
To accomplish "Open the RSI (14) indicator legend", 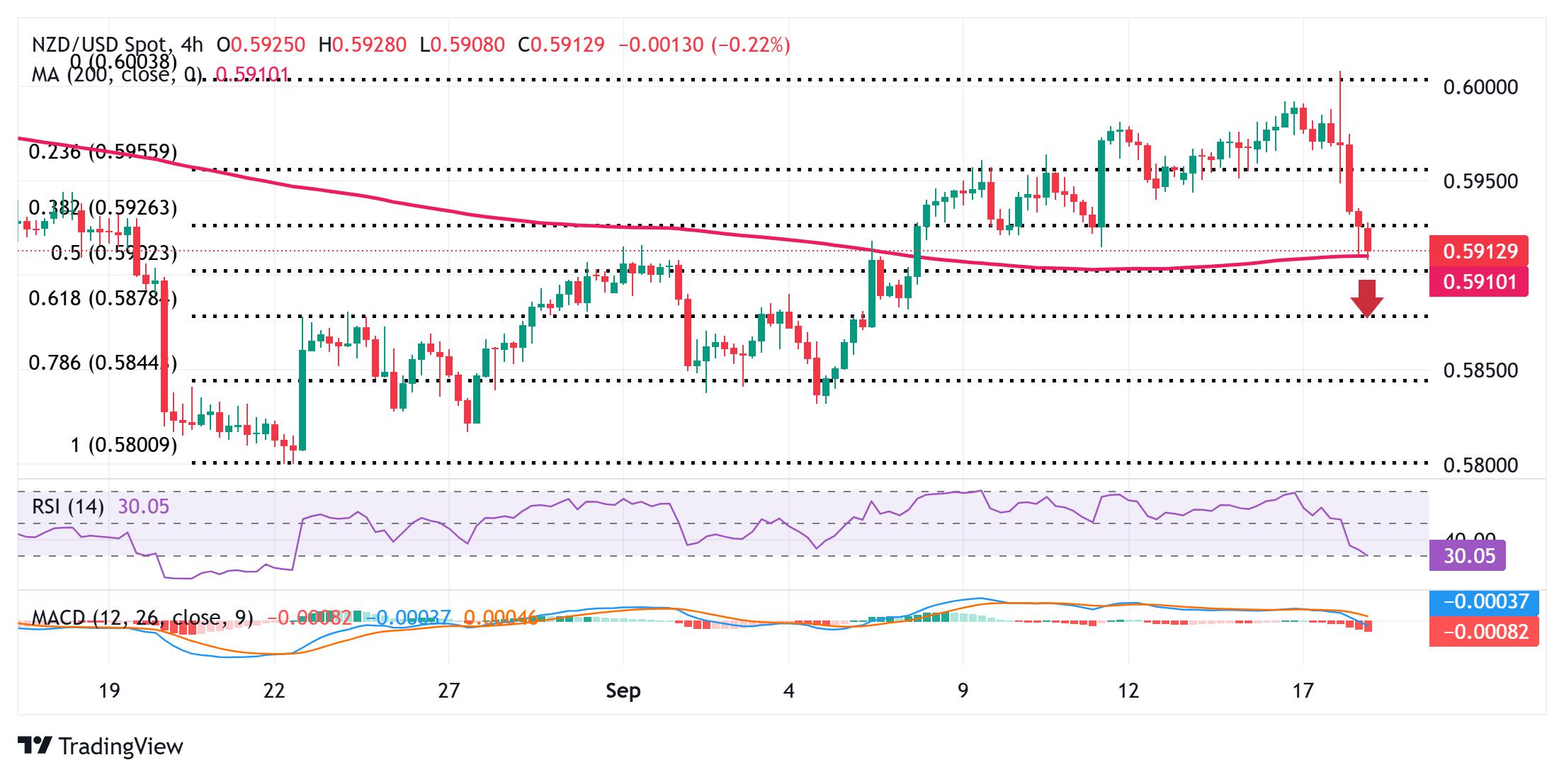I will coord(68,506).
